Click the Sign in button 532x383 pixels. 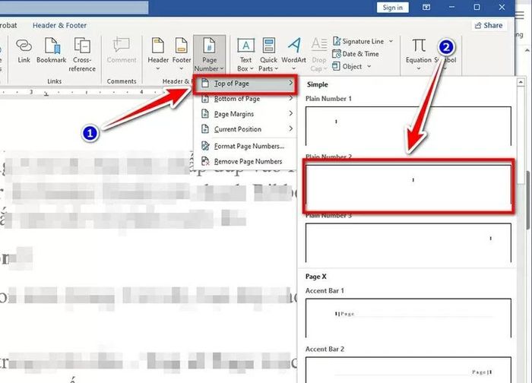click(393, 8)
